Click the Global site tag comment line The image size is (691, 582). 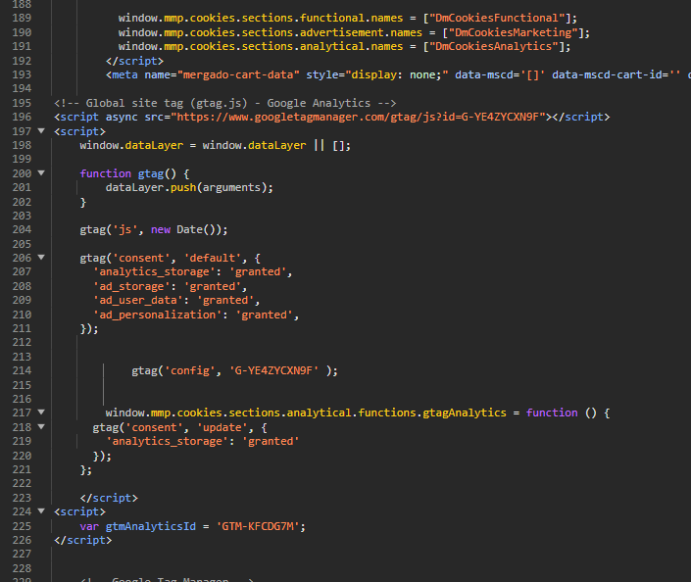point(225,103)
